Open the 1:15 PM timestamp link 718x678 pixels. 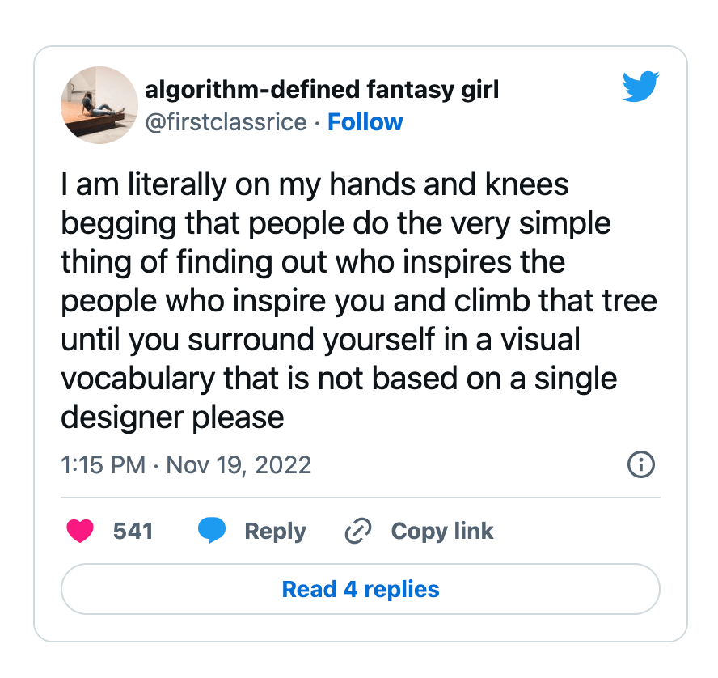coord(103,465)
